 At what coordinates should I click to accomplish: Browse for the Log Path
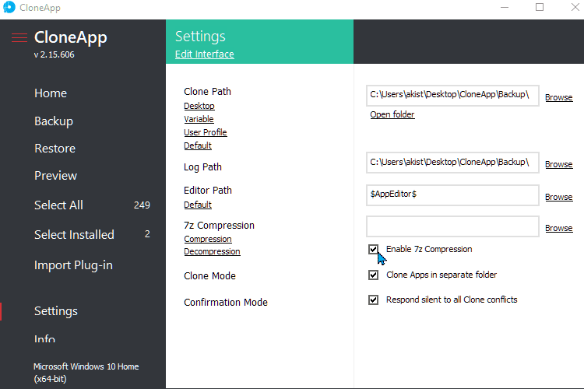(558, 164)
